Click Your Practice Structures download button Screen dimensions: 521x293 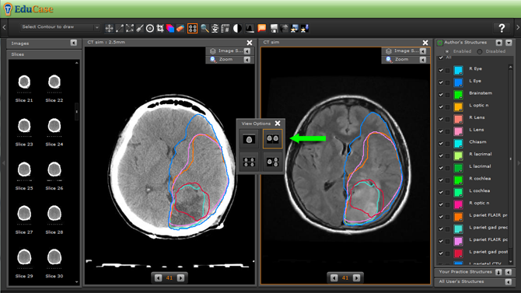pos(498,272)
